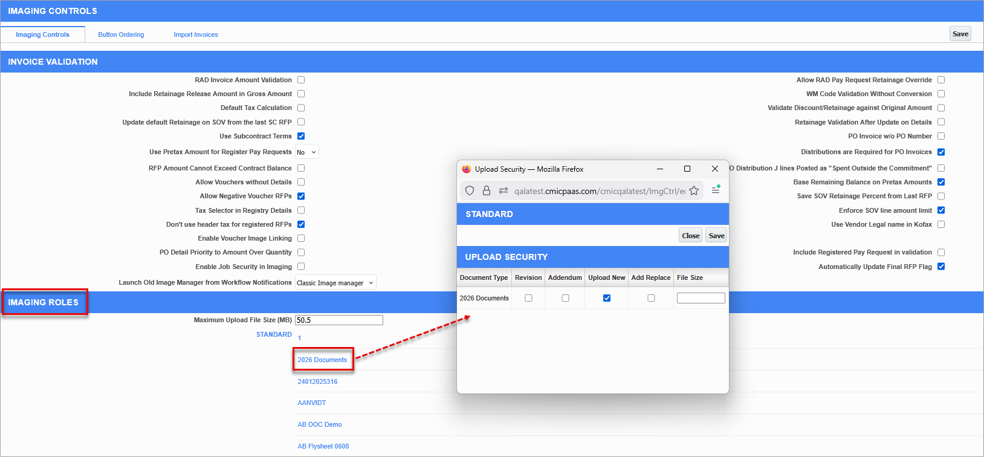Click Save in the Imaging Controls header
The height and width of the screenshot is (457, 984).
(x=960, y=34)
